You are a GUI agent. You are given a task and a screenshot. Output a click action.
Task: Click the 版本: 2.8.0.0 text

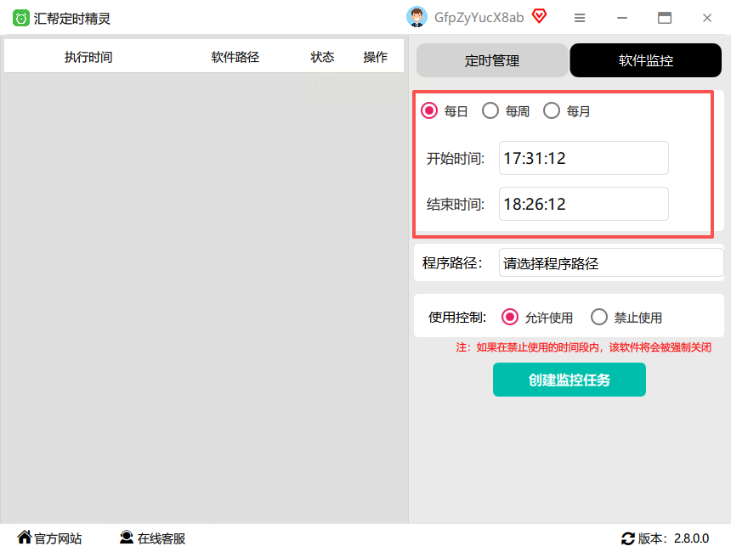pos(673,538)
